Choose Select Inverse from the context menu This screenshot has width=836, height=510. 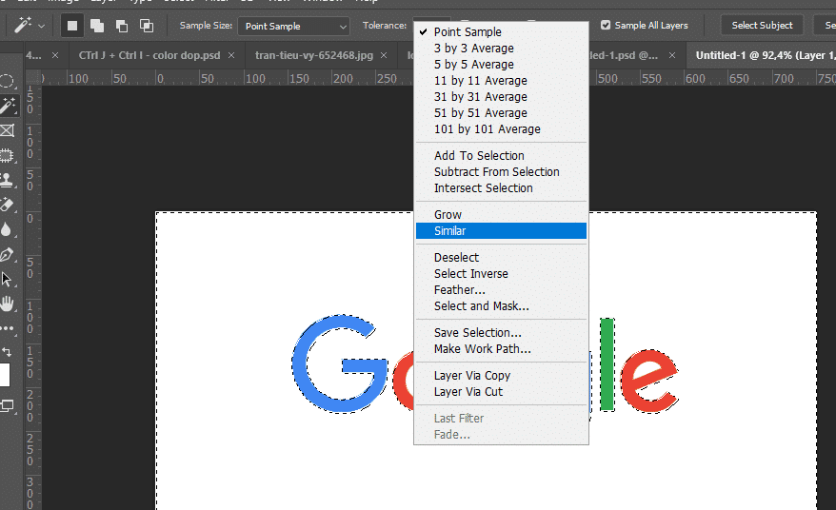tap(471, 274)
